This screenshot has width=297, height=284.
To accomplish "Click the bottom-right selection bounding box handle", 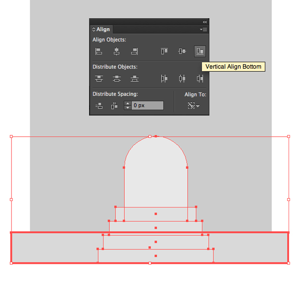I will coord(289,263).
